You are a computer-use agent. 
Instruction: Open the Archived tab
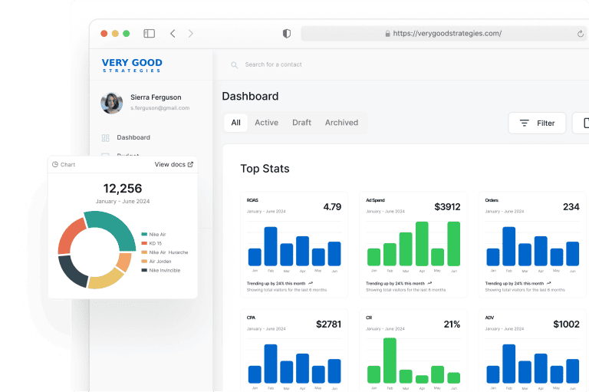[x=341, y=123]
